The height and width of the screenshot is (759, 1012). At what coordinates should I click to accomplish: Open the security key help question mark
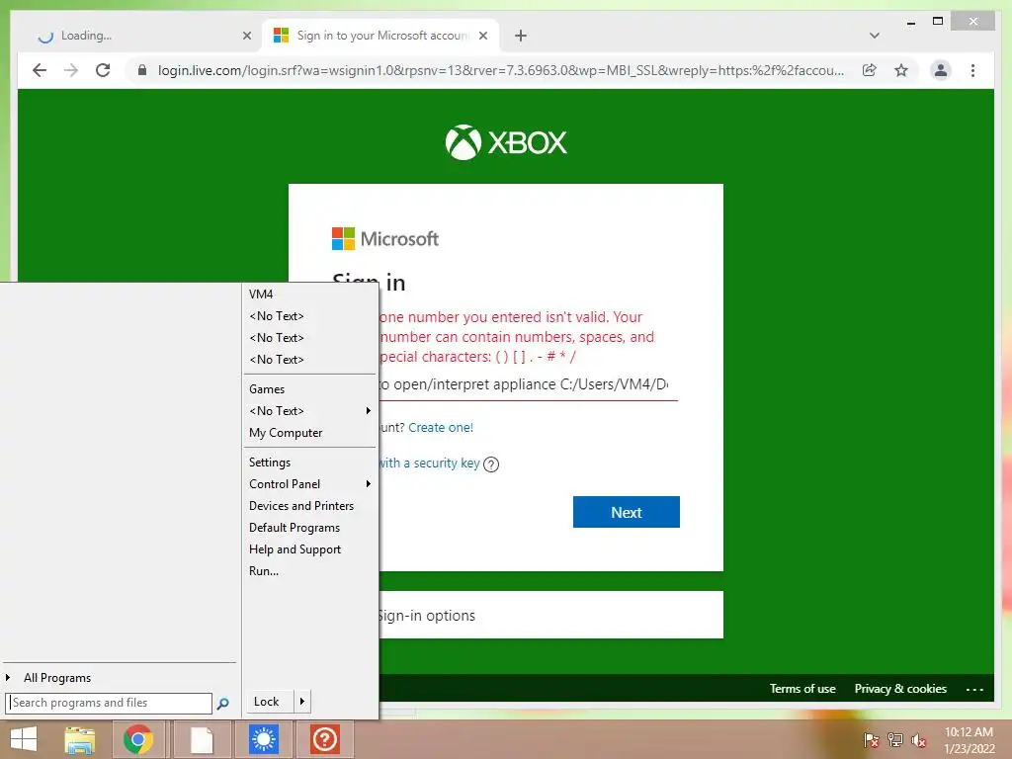click(x=491, y=464)
